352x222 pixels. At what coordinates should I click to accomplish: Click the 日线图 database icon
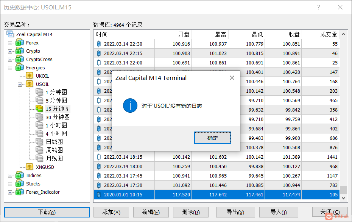[39, 142]
